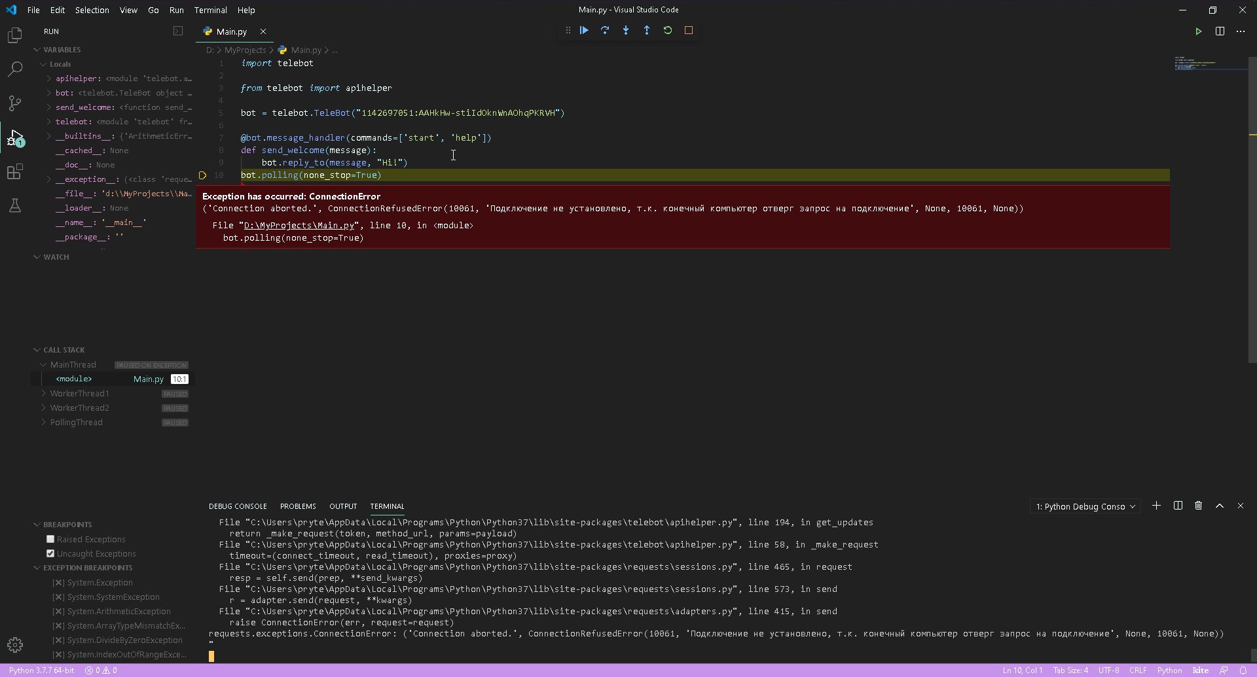Screen dimensions: 1257x677
Task: Toggle System.ArithmeticException breakpoint
Action: point(58,612)
